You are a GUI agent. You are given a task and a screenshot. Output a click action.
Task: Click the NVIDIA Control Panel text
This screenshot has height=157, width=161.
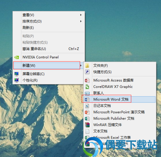click(41, 57)
